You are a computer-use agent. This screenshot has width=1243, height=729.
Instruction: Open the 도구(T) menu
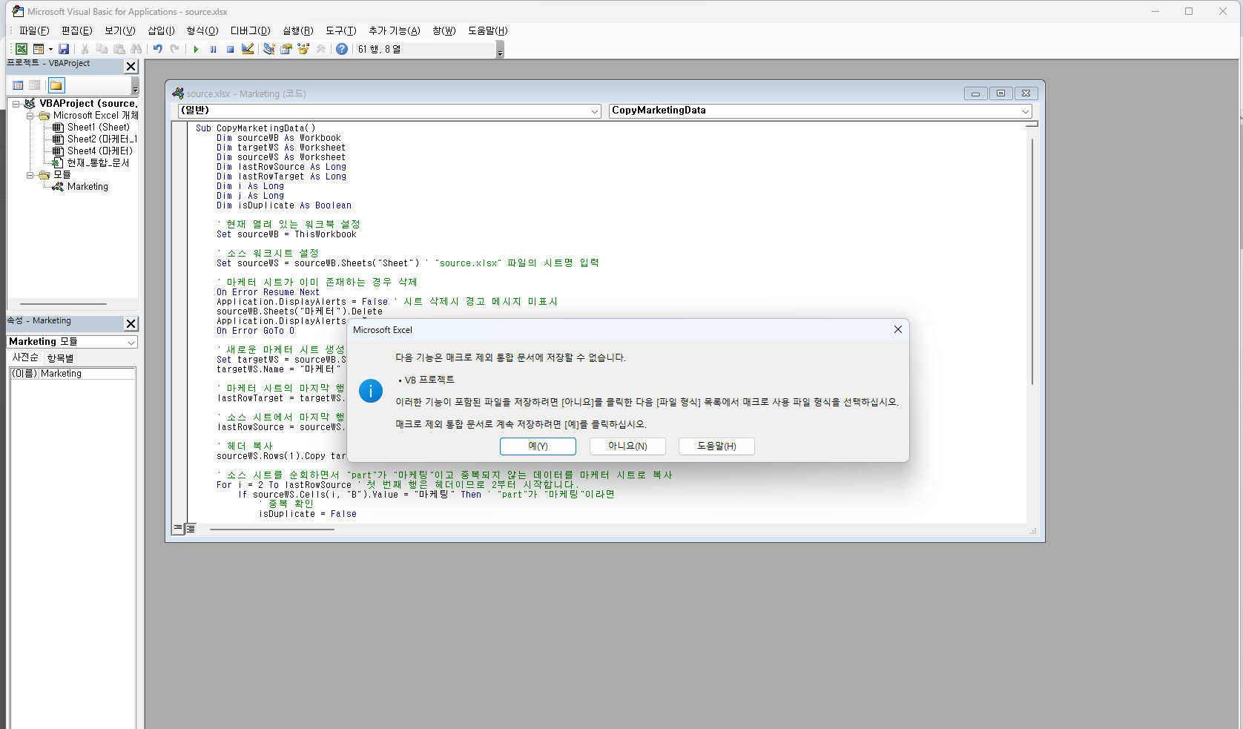(x=341, y=30)
